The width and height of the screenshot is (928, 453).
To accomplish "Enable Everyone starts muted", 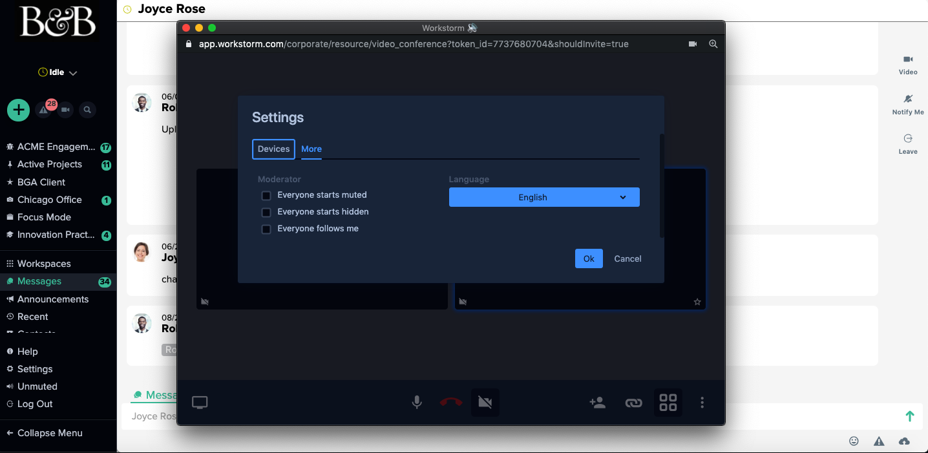I will pos(266,195).
